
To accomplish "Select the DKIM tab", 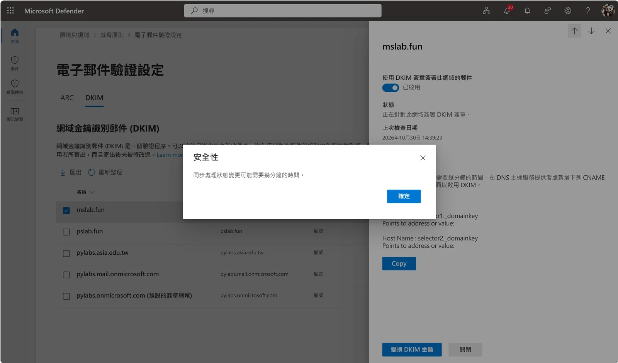I will [94, 98].
